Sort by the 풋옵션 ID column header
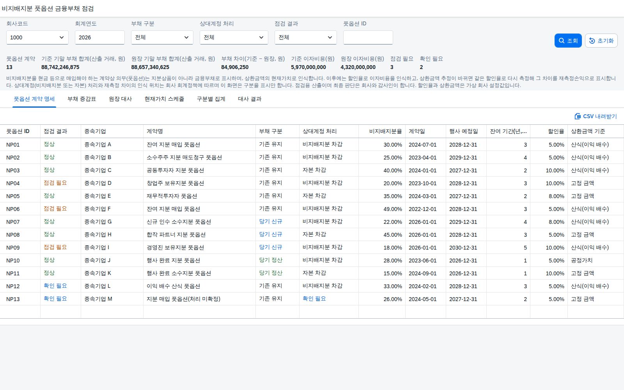The width and height of the screenshot is (624, 390). [20, 131]
